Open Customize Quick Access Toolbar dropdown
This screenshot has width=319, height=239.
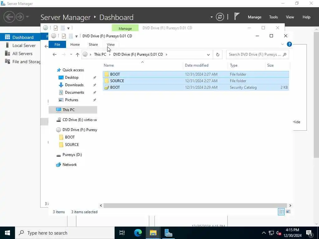[76, 36]
